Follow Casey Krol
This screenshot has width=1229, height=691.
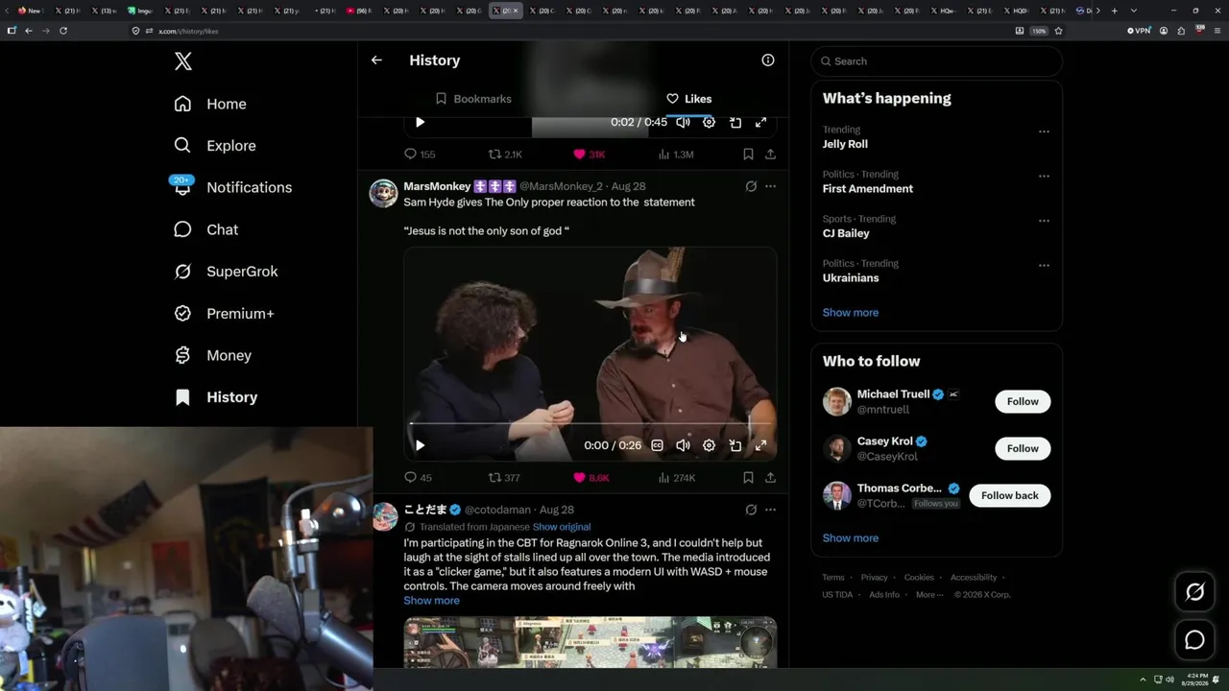pyautogui.click(x=1023, y=449)
